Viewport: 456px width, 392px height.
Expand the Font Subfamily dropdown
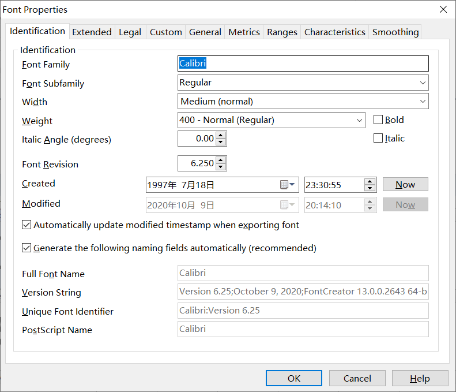[x=423, y=83]
